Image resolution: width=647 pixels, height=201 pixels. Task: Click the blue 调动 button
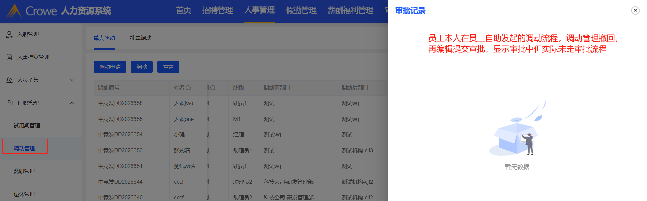pos(142,67)
